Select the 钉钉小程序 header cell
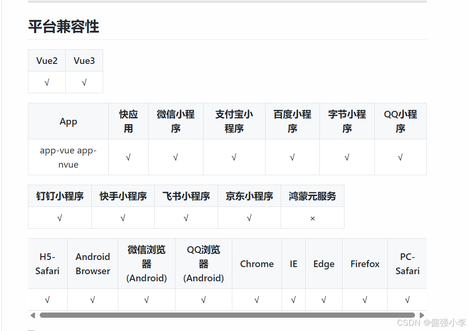This screenshot has height=331, width=468. pos(59,196)
